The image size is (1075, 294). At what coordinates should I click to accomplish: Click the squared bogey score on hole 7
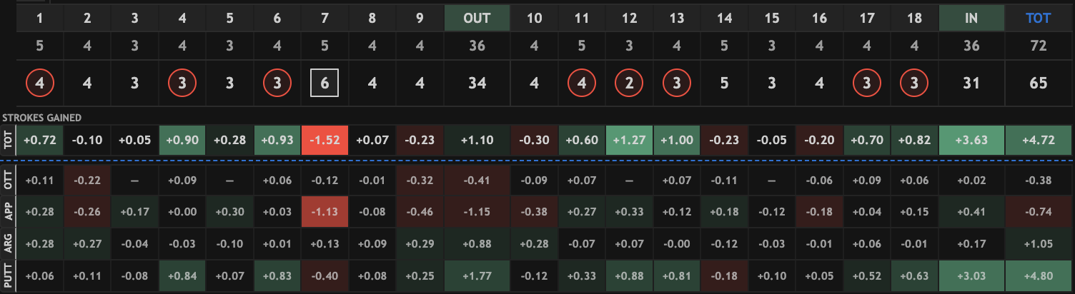[x=325, y=83]
